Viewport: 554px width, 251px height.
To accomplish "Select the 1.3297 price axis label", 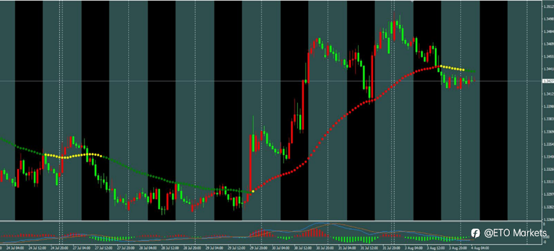I will tap(549, 195).
